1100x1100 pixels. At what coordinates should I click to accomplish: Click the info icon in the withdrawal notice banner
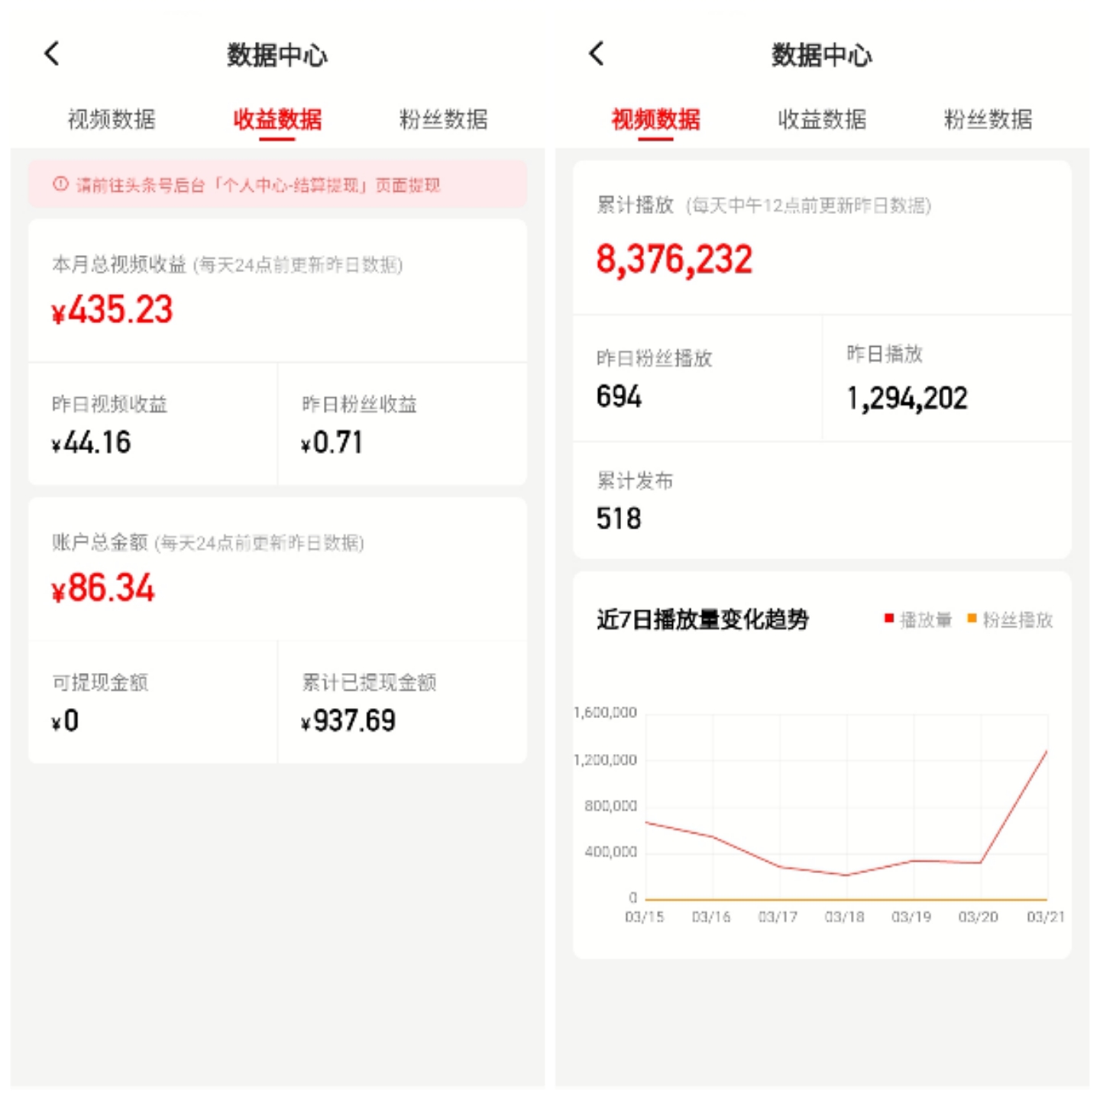pos(59,184)
